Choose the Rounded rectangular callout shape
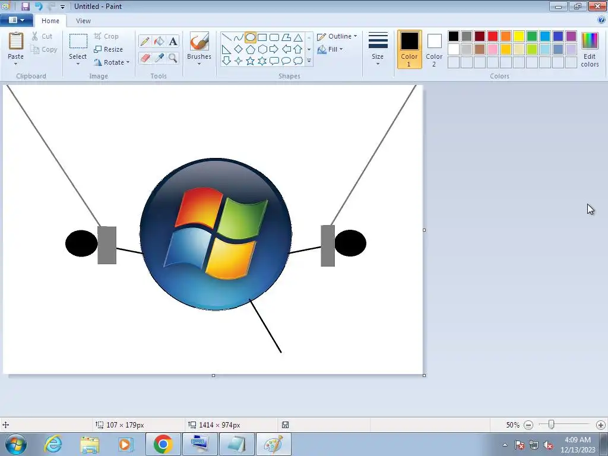608x456 pixels. coord(274,61)
